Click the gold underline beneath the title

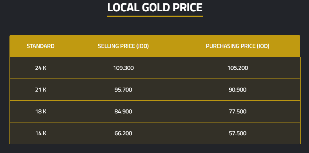click(x=155, y=16)
